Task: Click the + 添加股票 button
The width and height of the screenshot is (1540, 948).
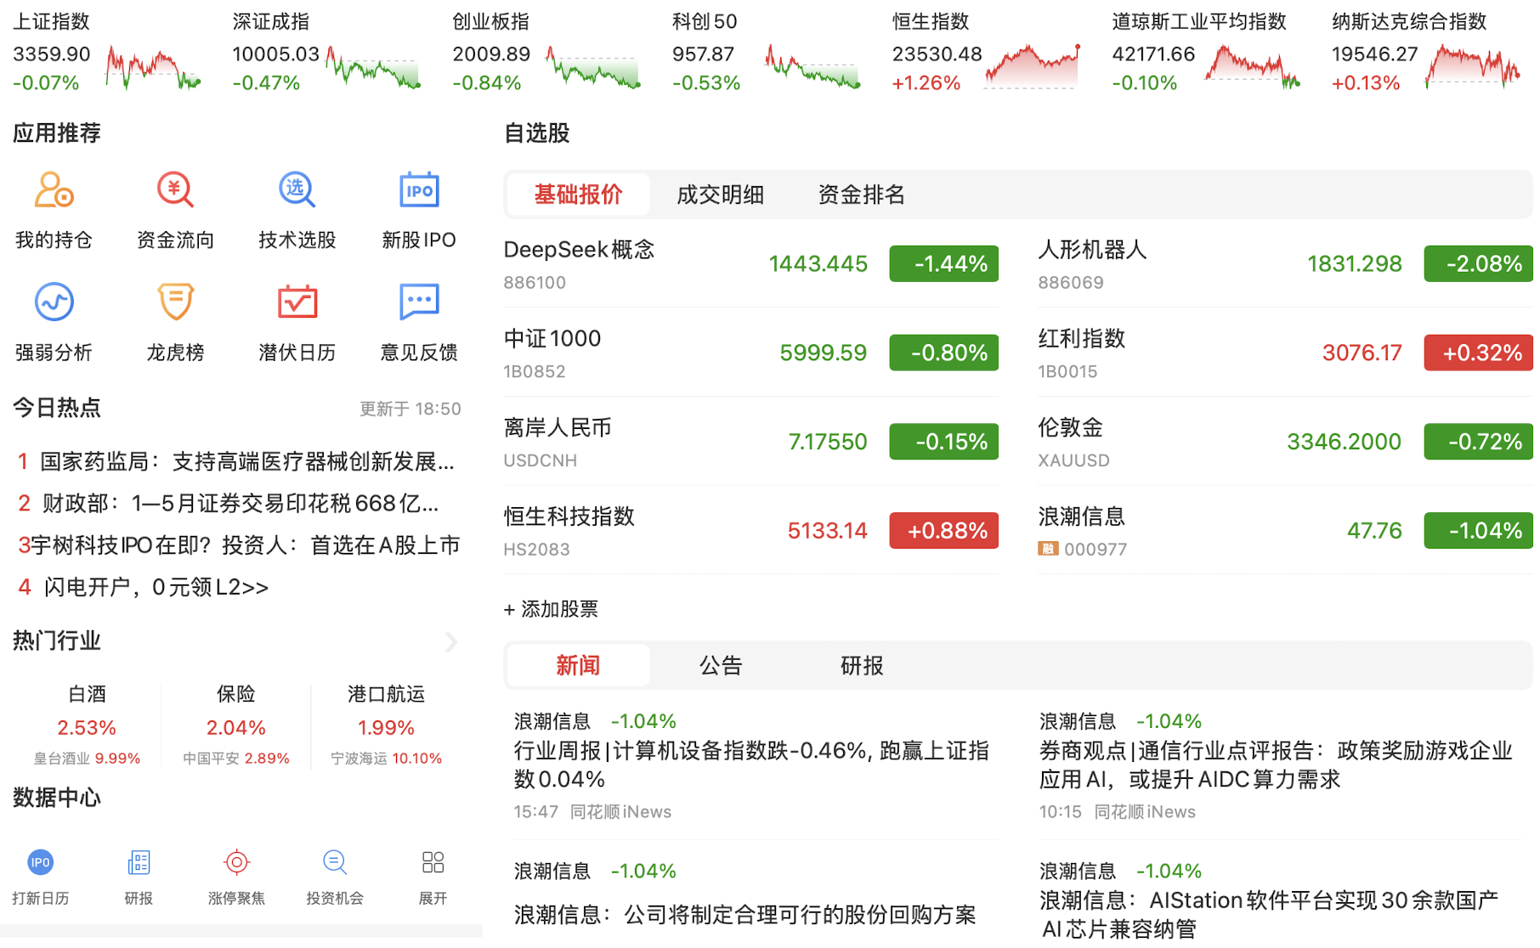Action: point(551,609)
